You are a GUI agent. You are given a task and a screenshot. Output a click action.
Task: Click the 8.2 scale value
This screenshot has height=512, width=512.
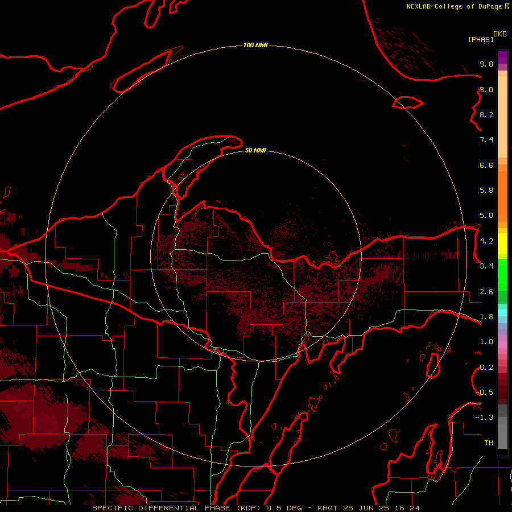click(486, 114)
